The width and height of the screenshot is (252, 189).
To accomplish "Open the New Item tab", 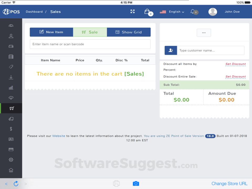I will click(x=51, y=32).
